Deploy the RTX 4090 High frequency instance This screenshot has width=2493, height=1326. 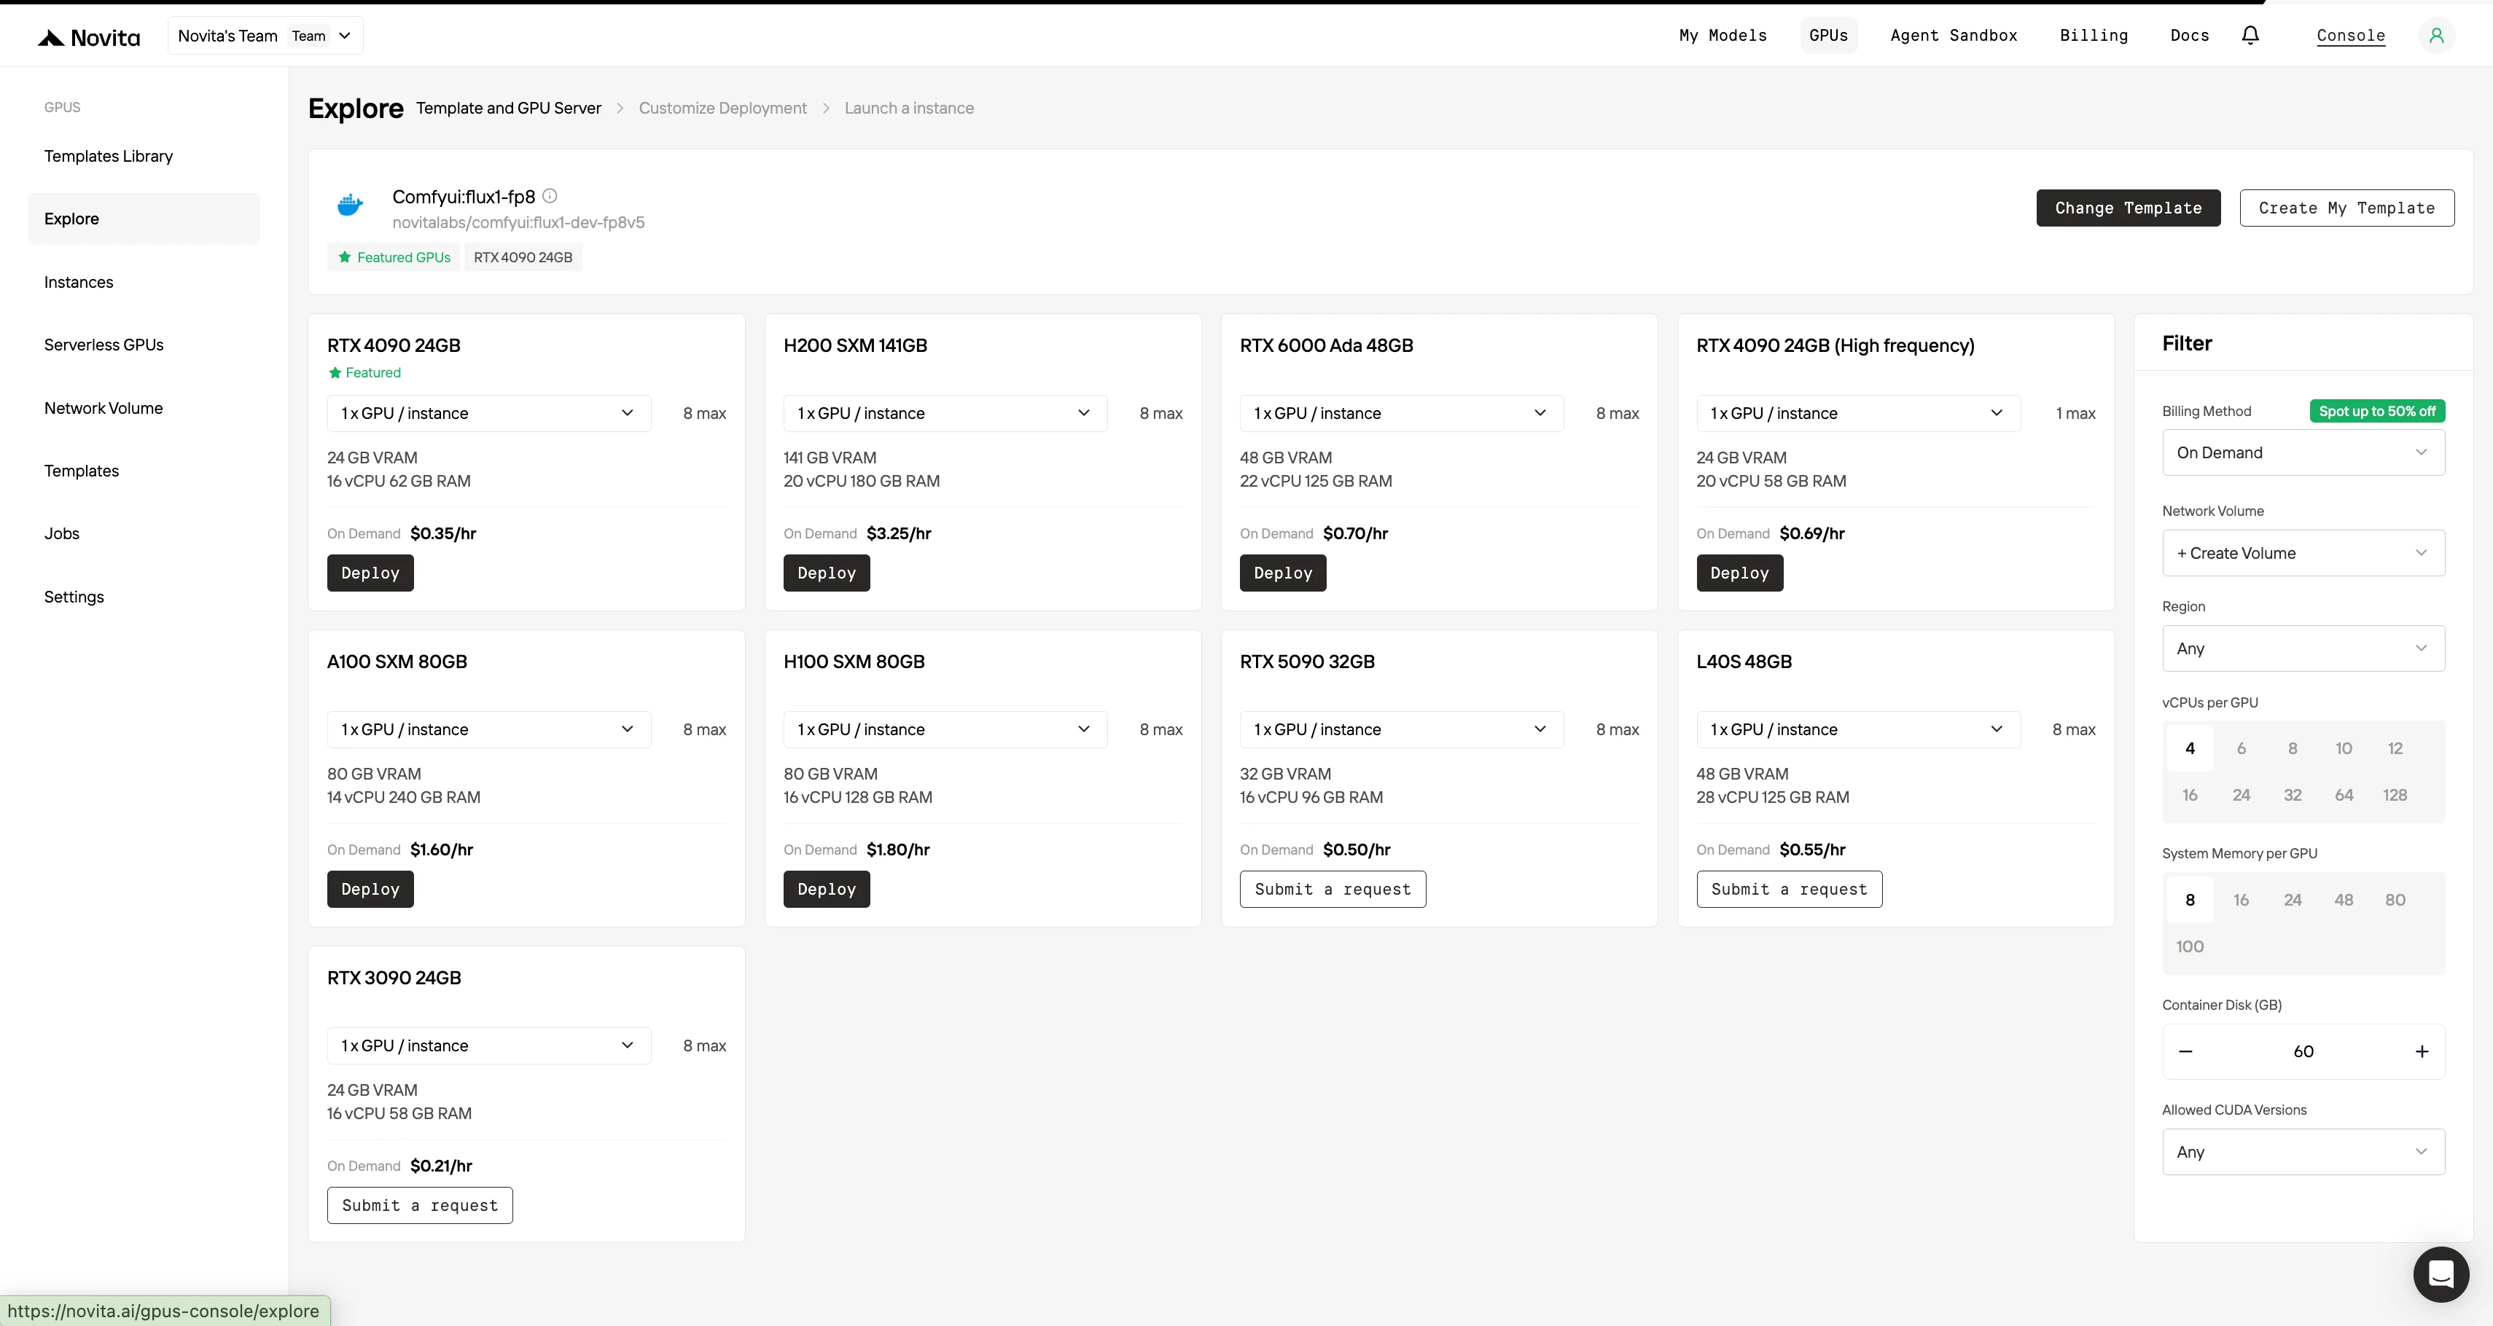pyautogui.click(x=1739, y=573)
